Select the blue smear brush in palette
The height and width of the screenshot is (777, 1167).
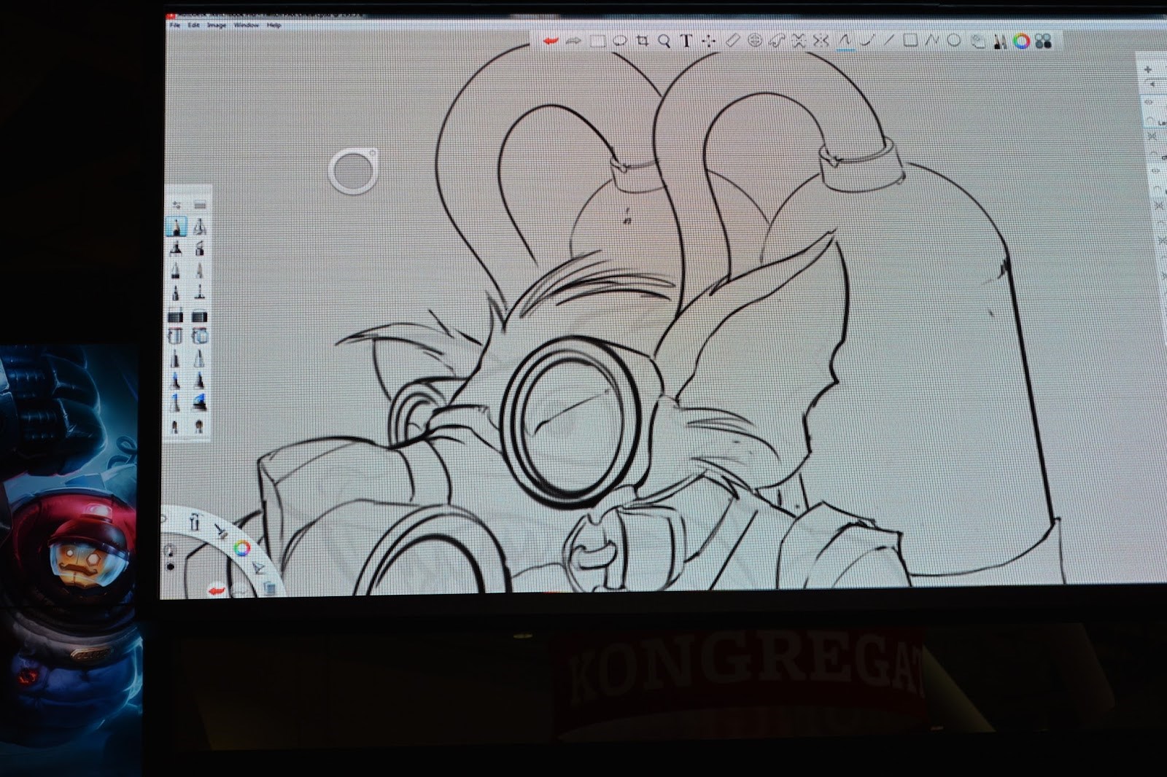[199, 402]
